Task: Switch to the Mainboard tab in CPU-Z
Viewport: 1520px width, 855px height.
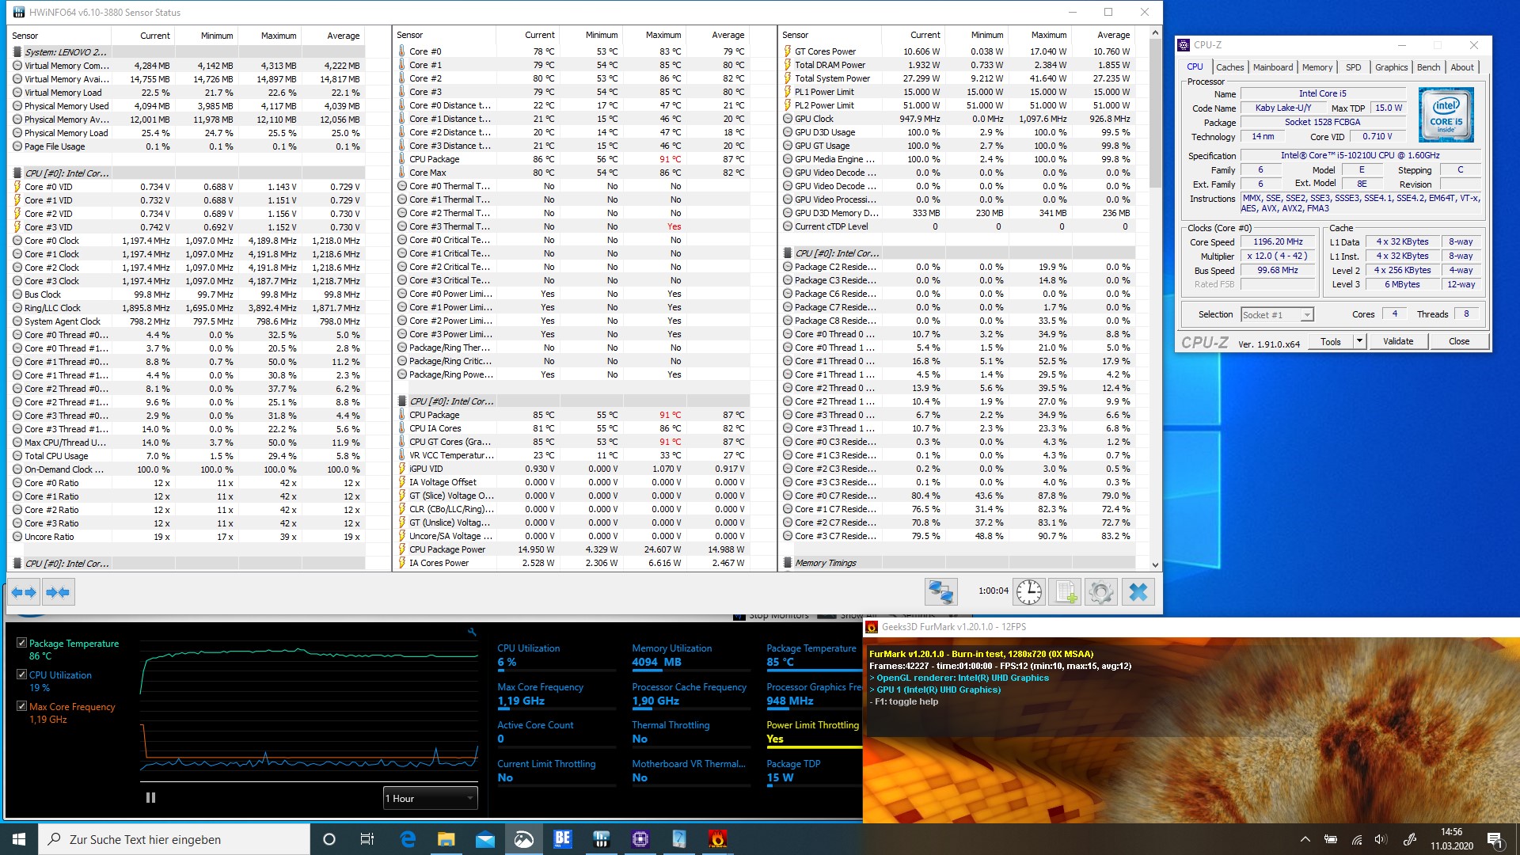Action: coord(1272,67)
